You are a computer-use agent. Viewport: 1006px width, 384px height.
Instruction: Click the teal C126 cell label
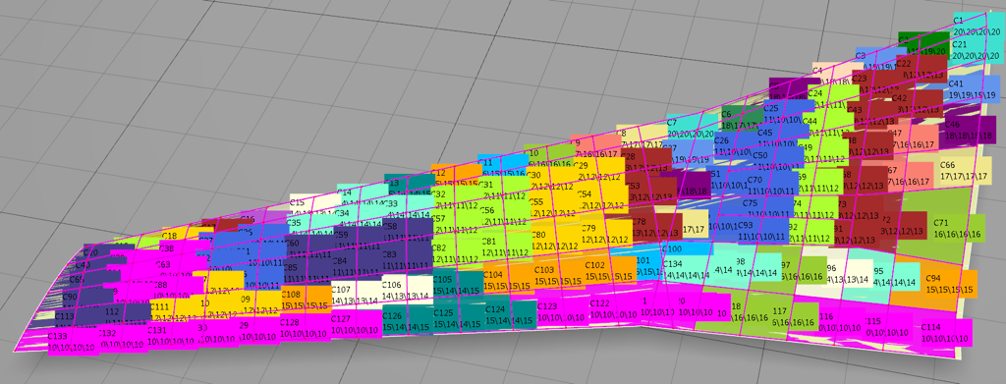pyautogui.click(x=407, y=321)
